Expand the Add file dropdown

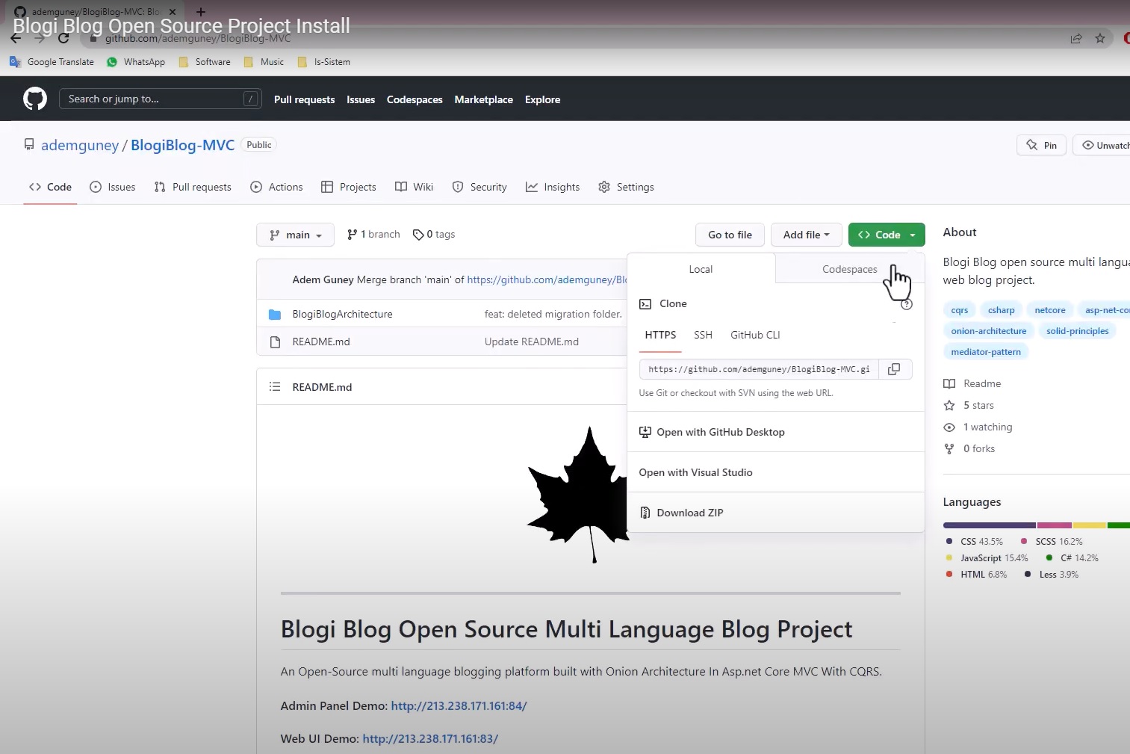click(806, 235)
